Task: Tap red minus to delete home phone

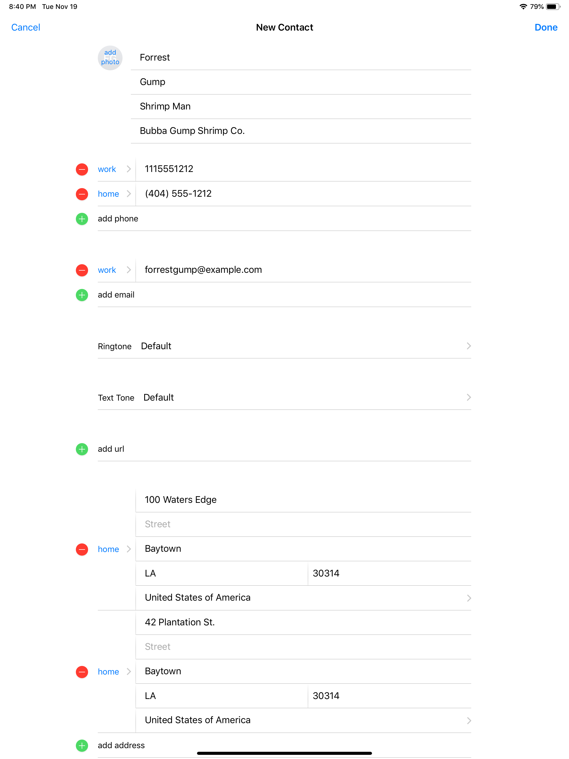Action: pos(82,194)
